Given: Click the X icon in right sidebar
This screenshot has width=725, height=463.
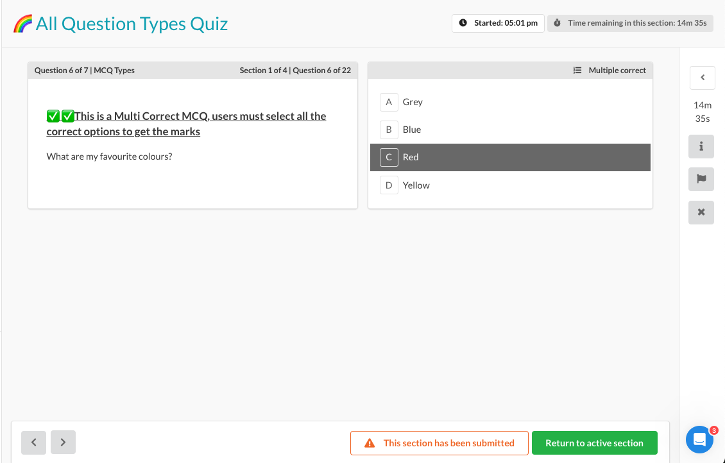Looking at the screenshot, I should pos(701,212).
